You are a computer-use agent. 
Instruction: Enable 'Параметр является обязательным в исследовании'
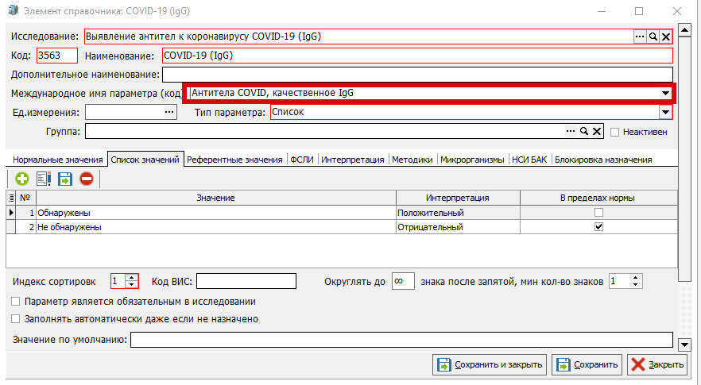pyautogui.click(x=16, y=302)
